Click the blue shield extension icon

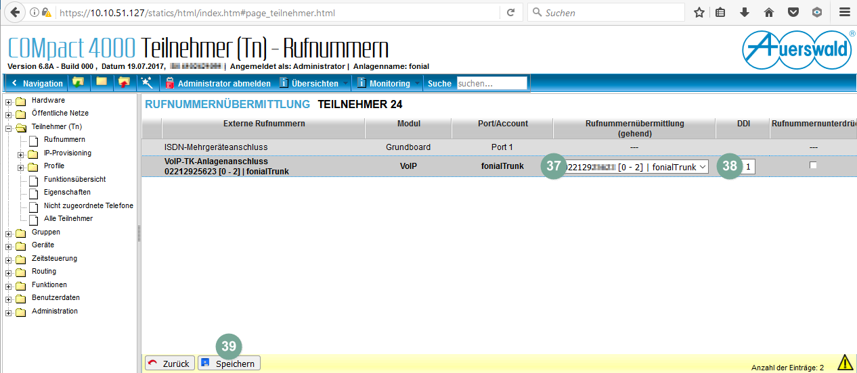point(817,13)
